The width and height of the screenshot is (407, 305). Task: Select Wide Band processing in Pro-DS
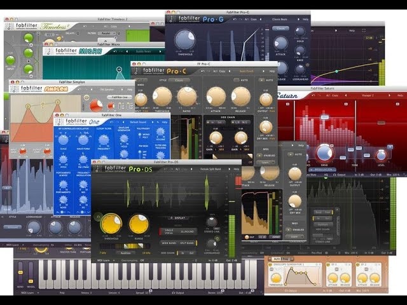[x=169, y=243]
